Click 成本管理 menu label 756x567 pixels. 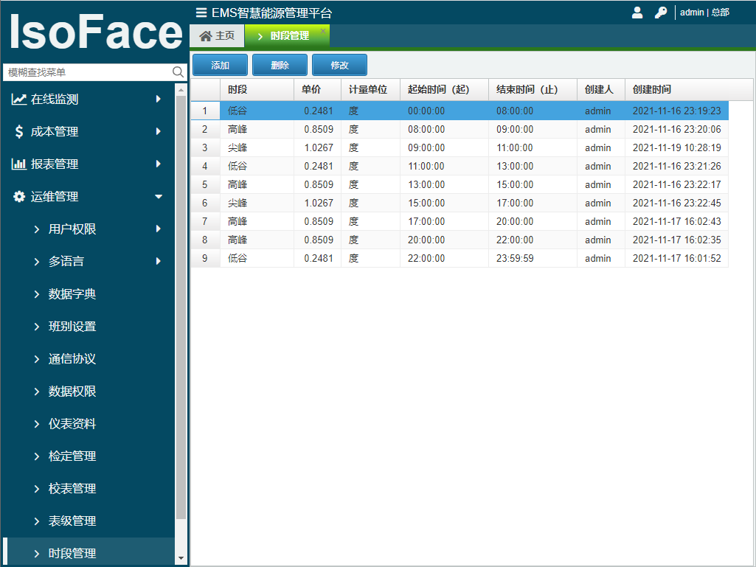[55, 132]
